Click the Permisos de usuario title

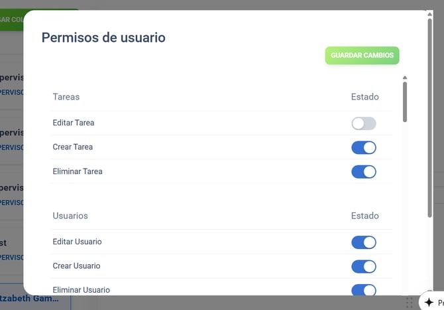coord(103,37)
